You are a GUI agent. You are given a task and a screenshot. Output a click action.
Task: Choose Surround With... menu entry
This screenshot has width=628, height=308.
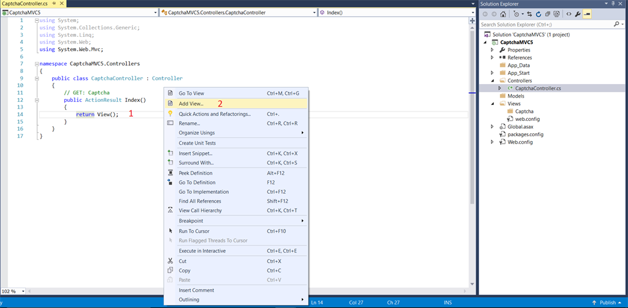pos(236,163)
